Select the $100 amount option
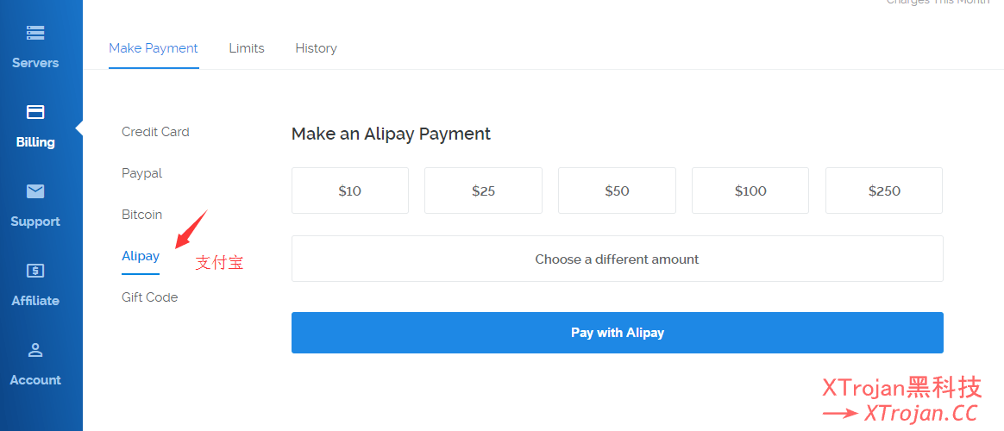 click(750, 191)
